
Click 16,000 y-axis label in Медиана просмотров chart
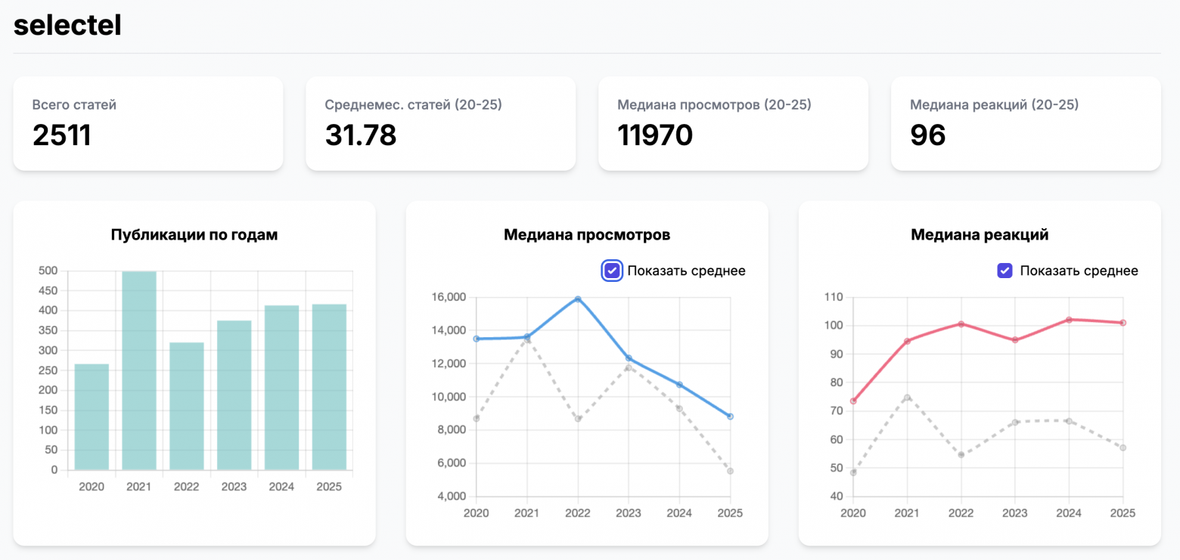[448, 297]
